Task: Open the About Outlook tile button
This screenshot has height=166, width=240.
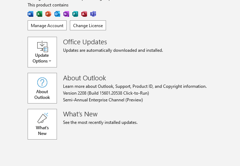Action: tap(42, 88)
